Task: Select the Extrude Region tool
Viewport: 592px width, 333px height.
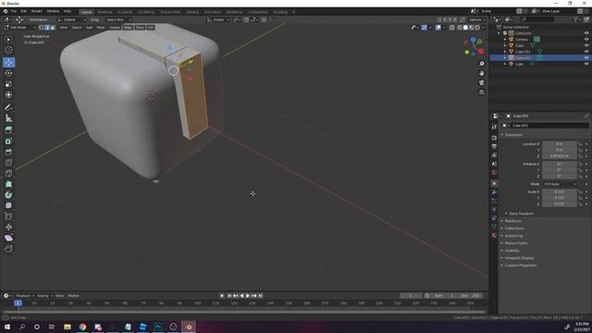Action: 8,130
